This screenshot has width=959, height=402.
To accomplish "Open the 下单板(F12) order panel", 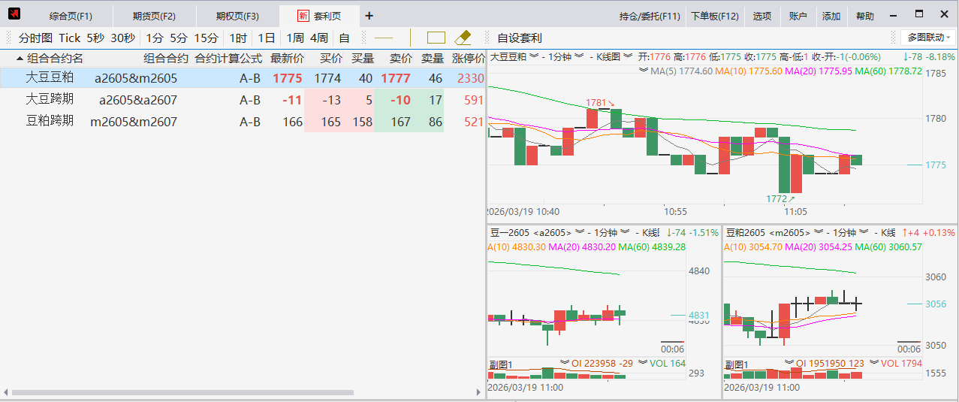I will click(714, 16).
